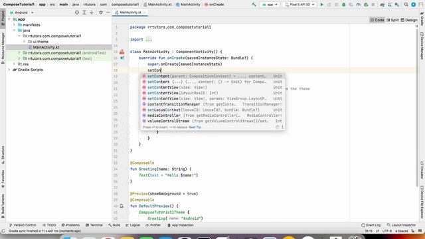425x239 pixels.
Task: Open the Device Manager toolbar icon
Action: [x=390, y=5]
